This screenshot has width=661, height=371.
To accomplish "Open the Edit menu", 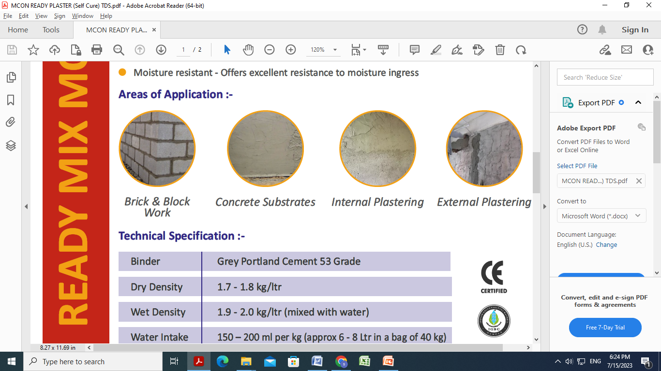I will pyautogui.click(x=24, y=16).
